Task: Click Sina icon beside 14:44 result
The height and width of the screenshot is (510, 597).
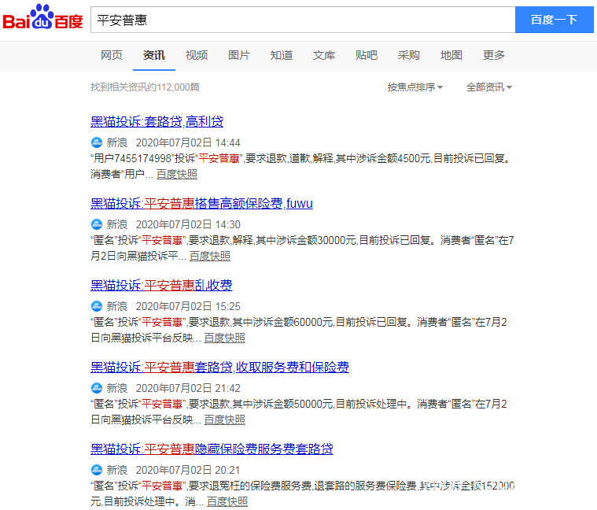Action: pyautogui.click(x=97, y=142)
